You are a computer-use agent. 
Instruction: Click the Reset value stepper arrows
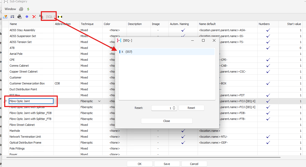click(x=174, y=108)
